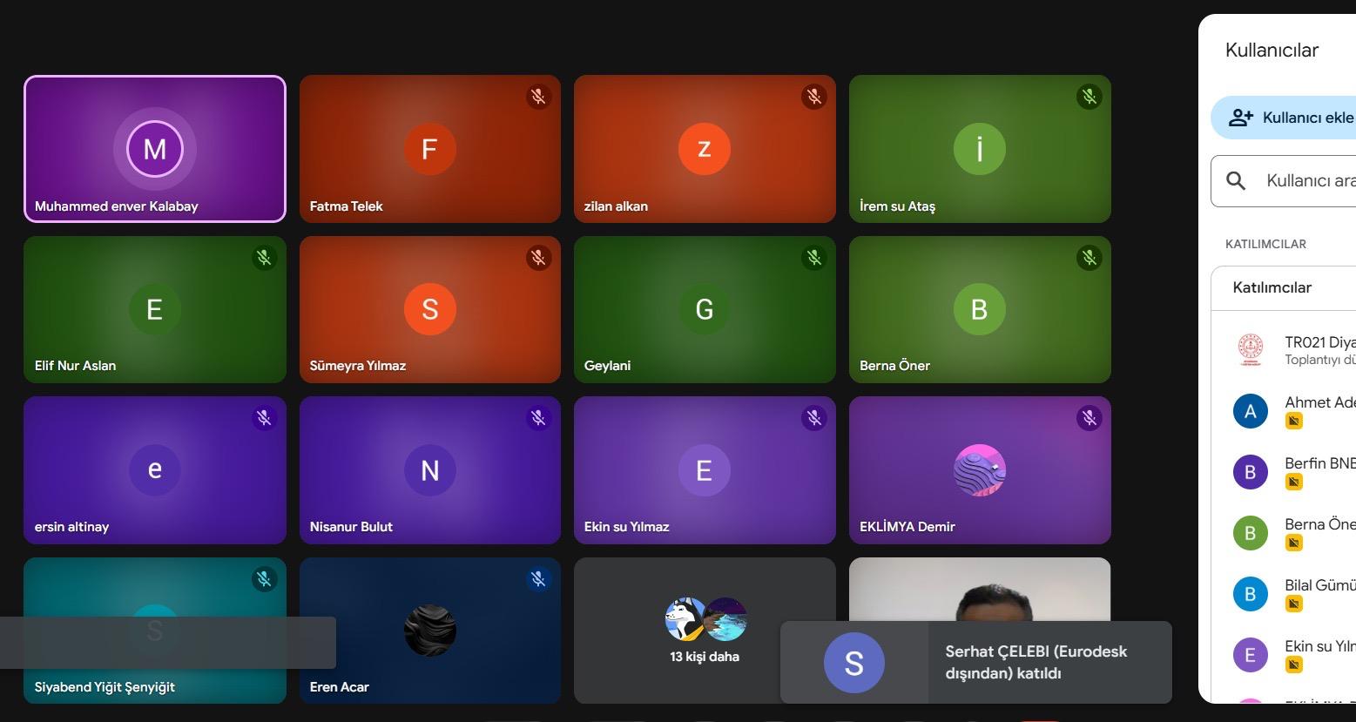Click the muted mic icon on Eren Acar's tile
Viewport: 1356px width, 722px height.
click(538, 579)
